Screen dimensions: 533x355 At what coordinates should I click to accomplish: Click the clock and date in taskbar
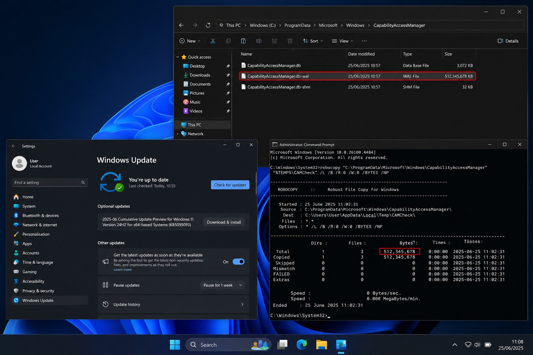[x=511, y=345]
